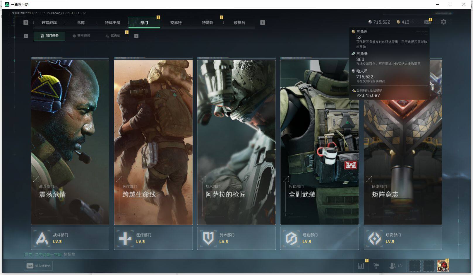This screenshot has width=473, height=275.
Task: Click the first empty squad slot
Action: (414, 266)
